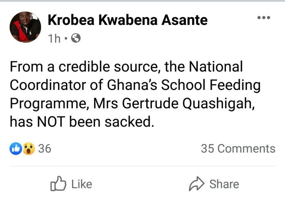The width and height of the screenshot is (285, 199).
Task: Open the post's 1h timestamp
Action: coord(54,38)
